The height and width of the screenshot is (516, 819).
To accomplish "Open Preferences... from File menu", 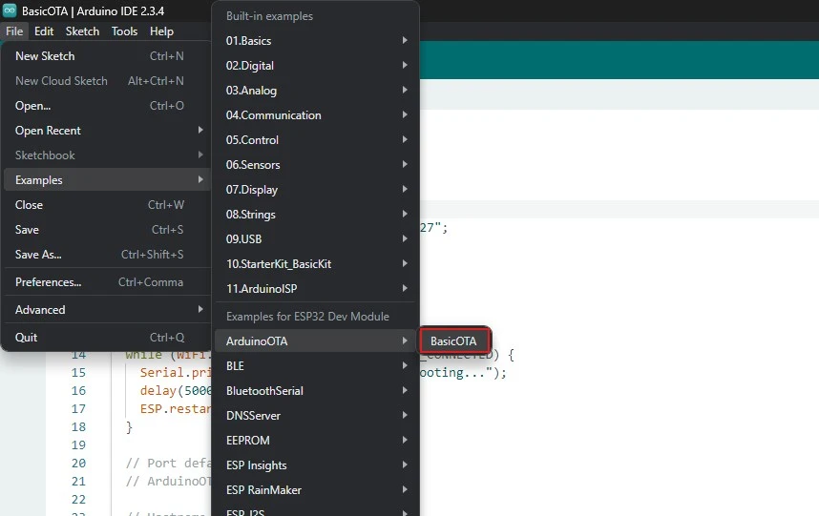I will [107, 281].
